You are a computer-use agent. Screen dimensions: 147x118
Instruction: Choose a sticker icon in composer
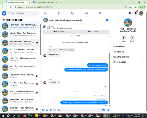51,110
